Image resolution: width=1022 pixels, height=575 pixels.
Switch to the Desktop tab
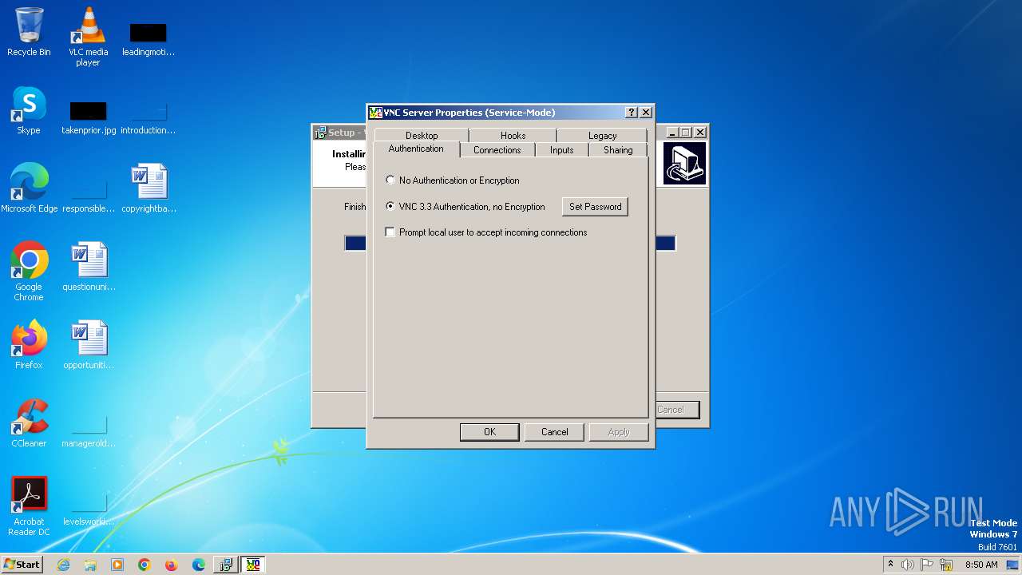pos(422,135)
